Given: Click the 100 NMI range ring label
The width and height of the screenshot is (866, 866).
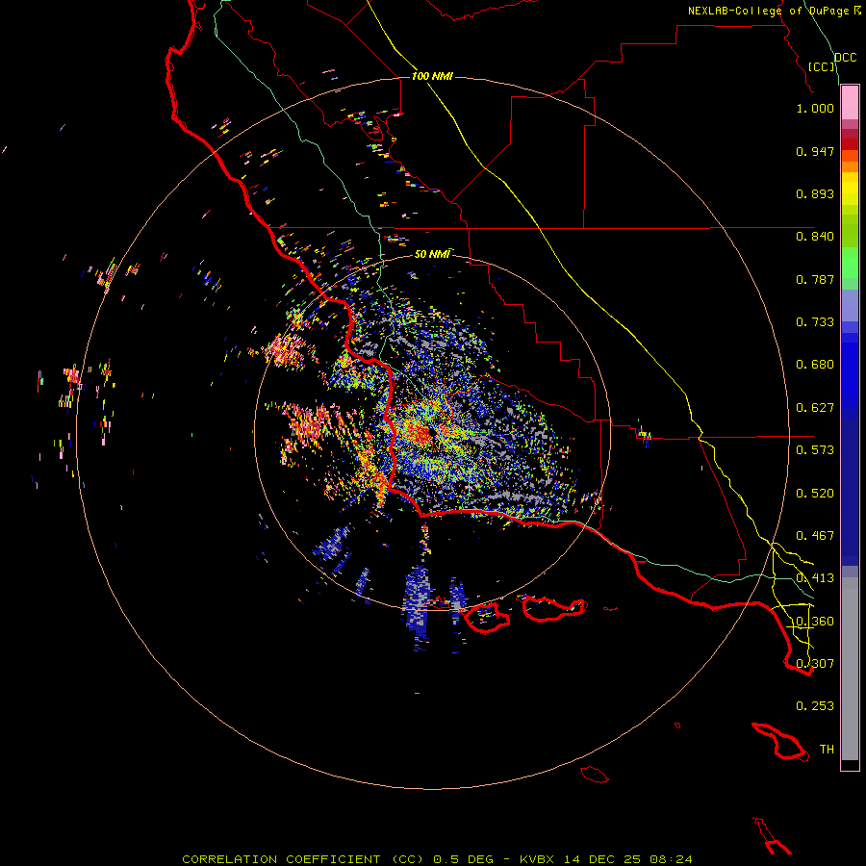Looking at the screenshot, I should pos(432,76).
